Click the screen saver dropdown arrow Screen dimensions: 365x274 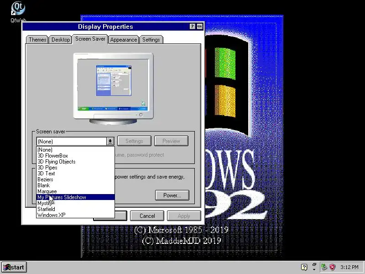(x=110, y=141)
